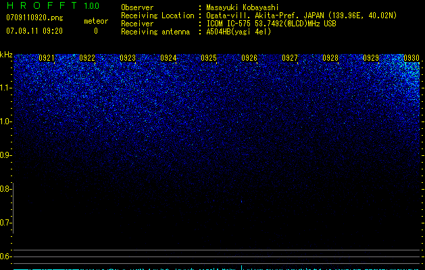Click the cyan tick on the bottom strip
The image size is (425, 270).
[241, 267]
